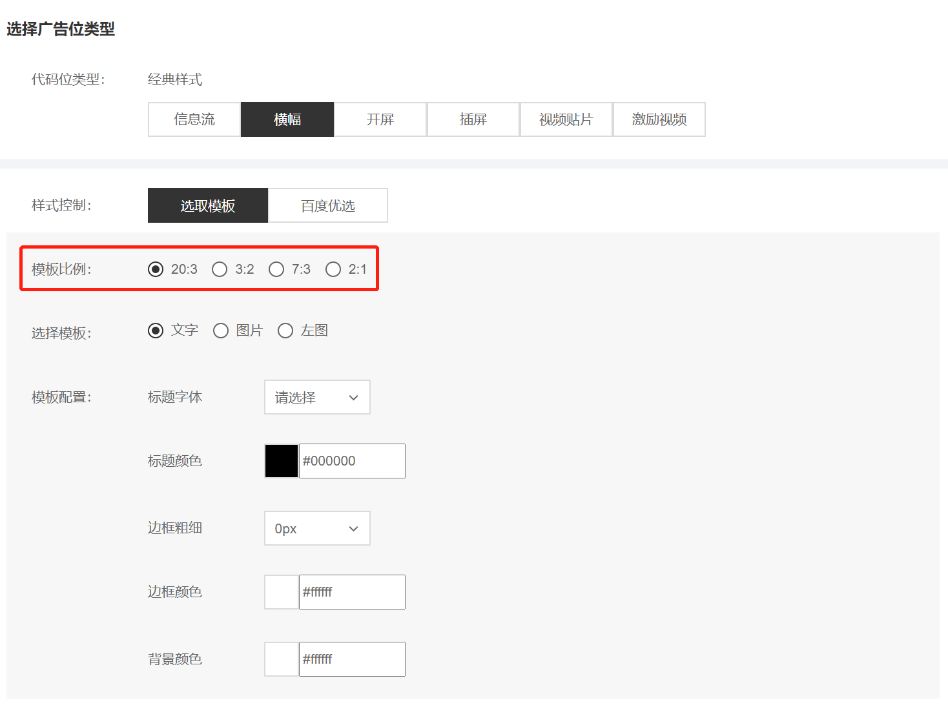Open the 标题字体 font dropdown
This screenshot has height=707, width=948.
(x=317, y=397)
